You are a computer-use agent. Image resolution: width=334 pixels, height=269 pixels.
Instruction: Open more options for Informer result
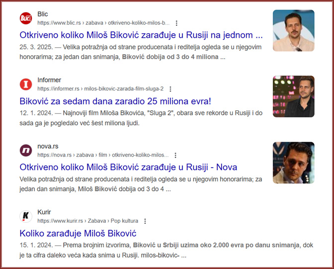tap(170, 89)
